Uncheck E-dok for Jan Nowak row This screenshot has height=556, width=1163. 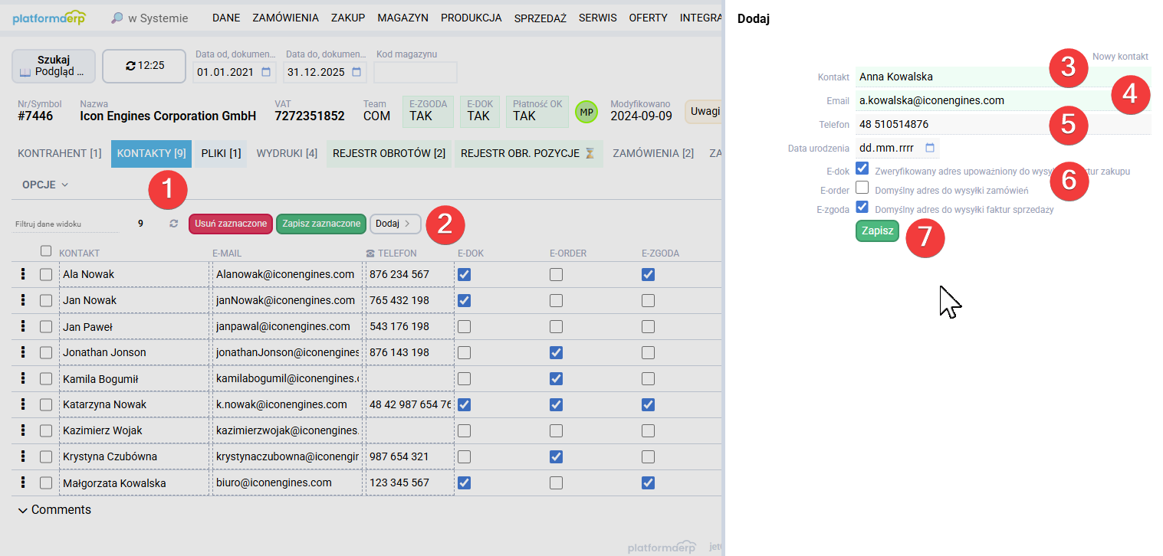coord(464,299)
